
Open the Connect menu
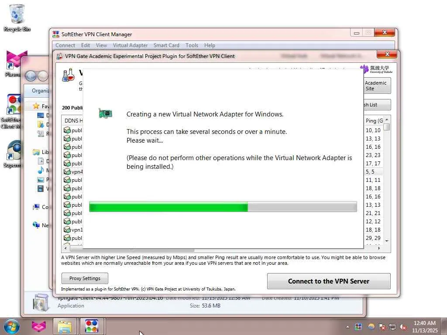tap(65, 45)
